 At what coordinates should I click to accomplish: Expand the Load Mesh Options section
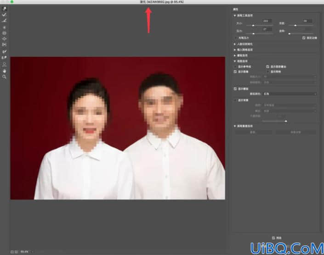235,50
